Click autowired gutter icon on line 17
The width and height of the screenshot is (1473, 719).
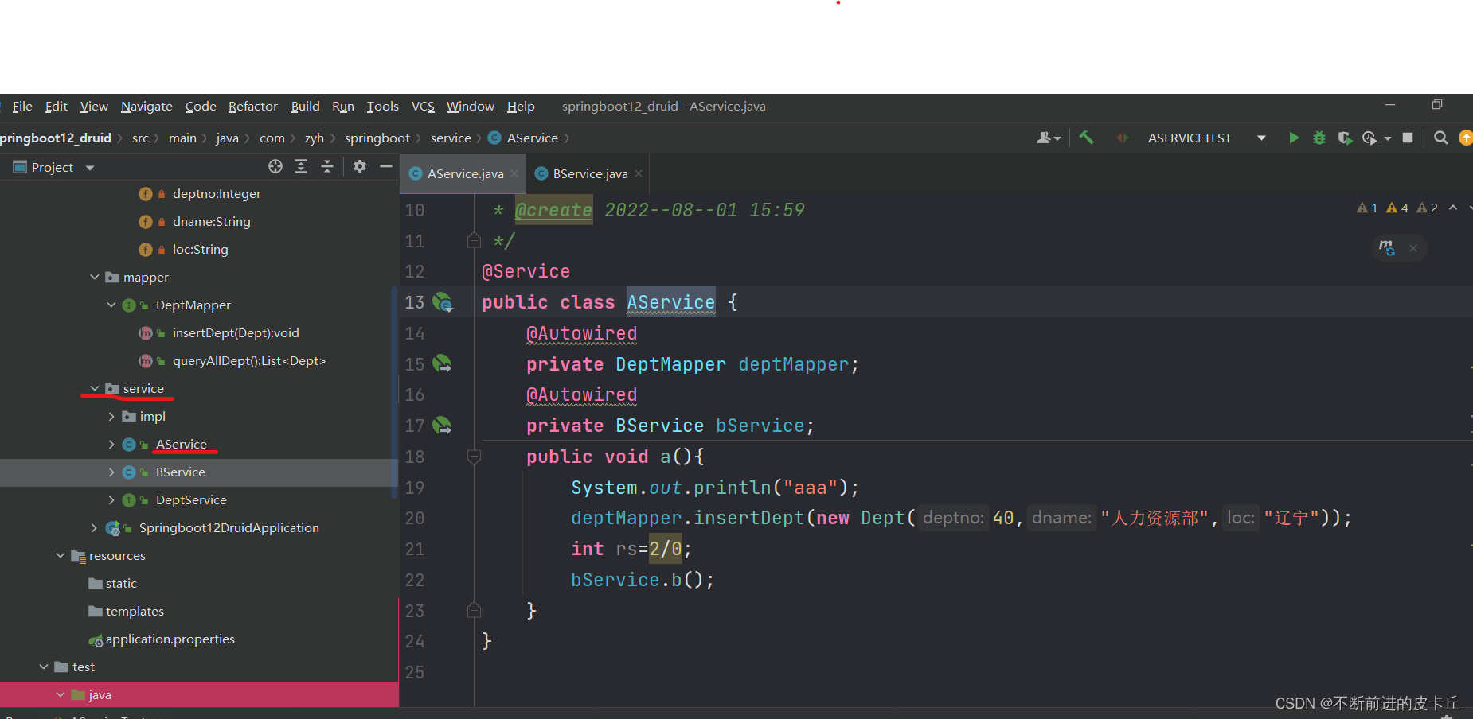(442, 426)
